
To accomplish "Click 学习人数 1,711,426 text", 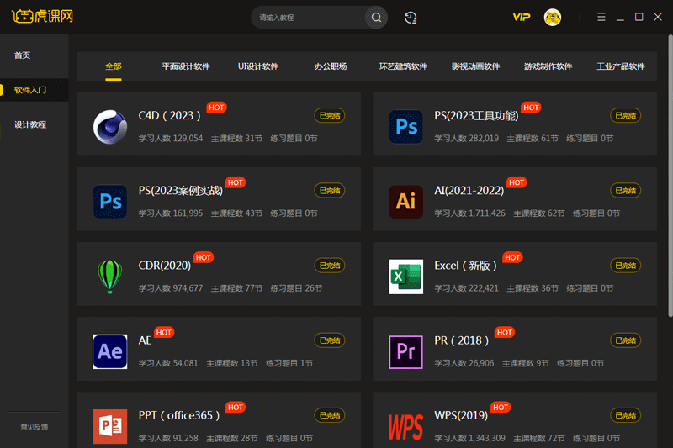I will click(470, 213).
